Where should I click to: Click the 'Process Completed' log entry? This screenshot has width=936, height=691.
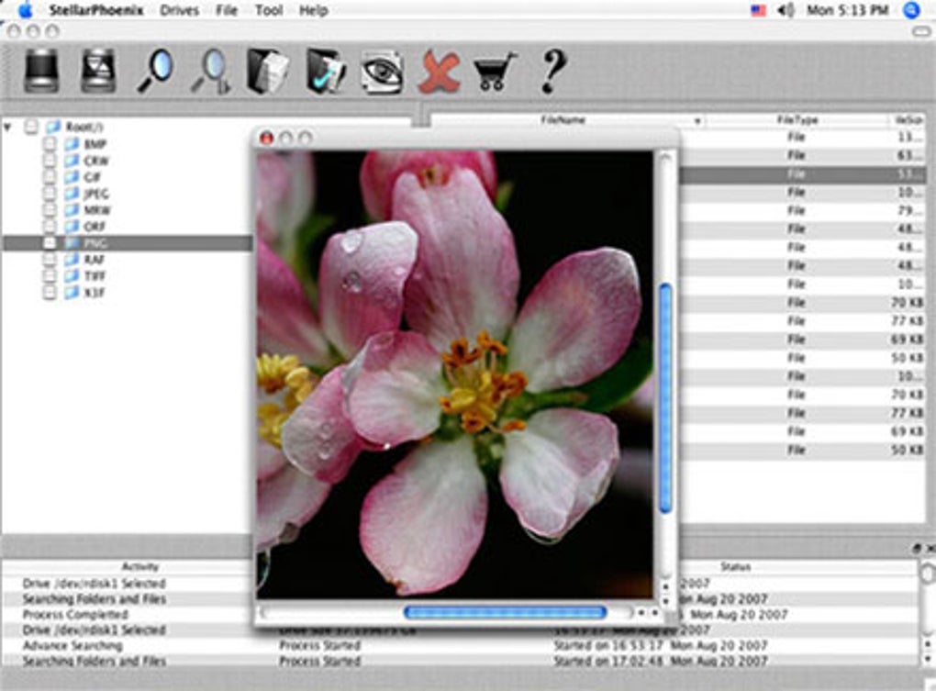point(75,615)
